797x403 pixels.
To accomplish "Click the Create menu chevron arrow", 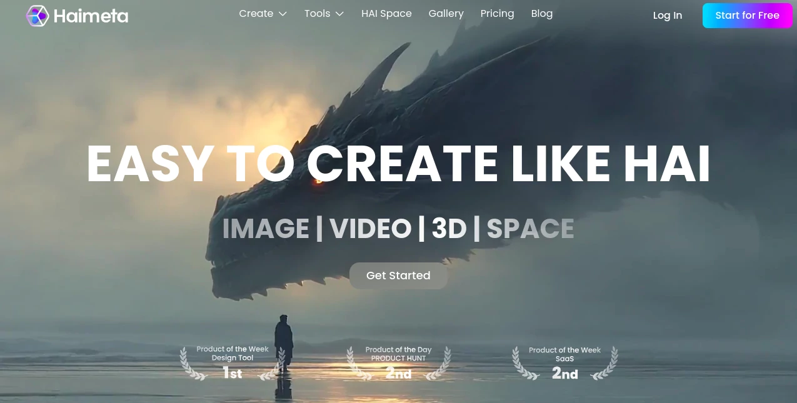I will pyautogui.click(x=283, y=13).
